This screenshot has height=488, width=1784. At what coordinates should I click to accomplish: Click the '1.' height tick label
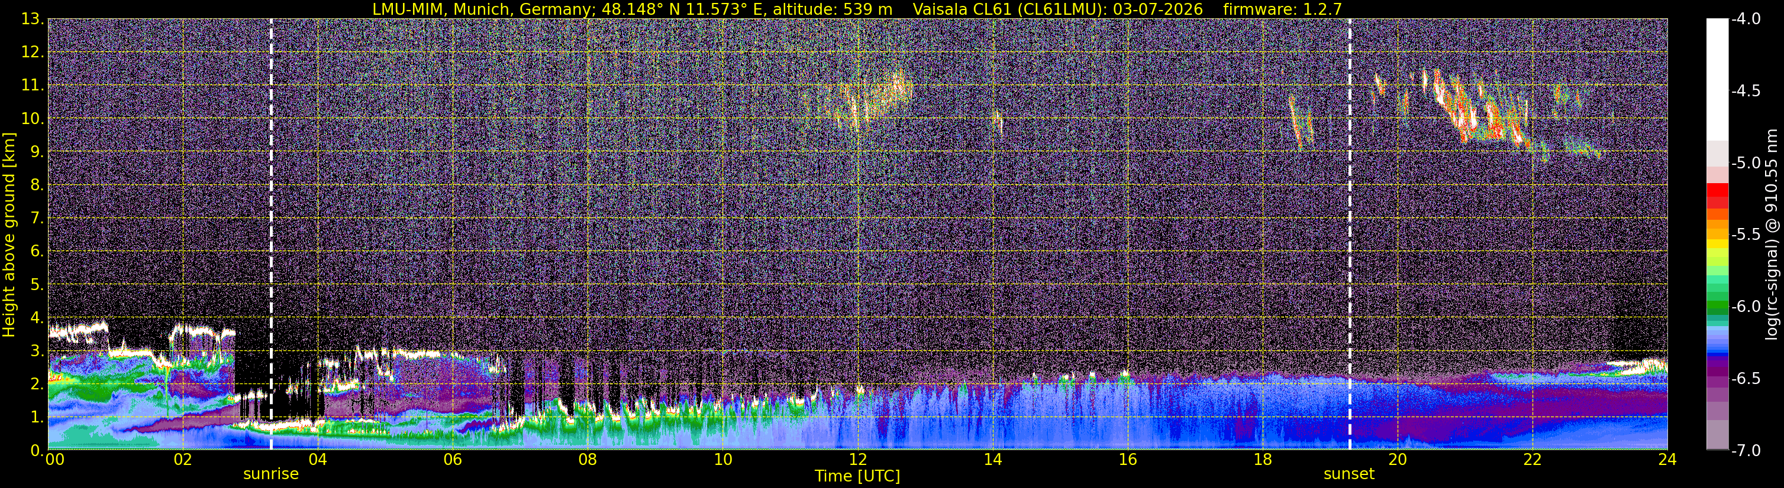tap(36, 418)
